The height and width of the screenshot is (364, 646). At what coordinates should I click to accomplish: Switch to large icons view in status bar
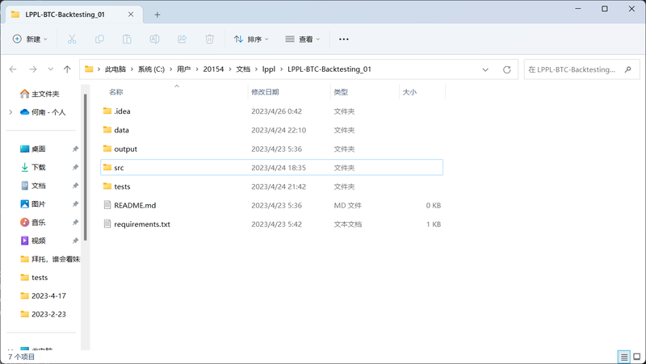[x=637, y=357]
